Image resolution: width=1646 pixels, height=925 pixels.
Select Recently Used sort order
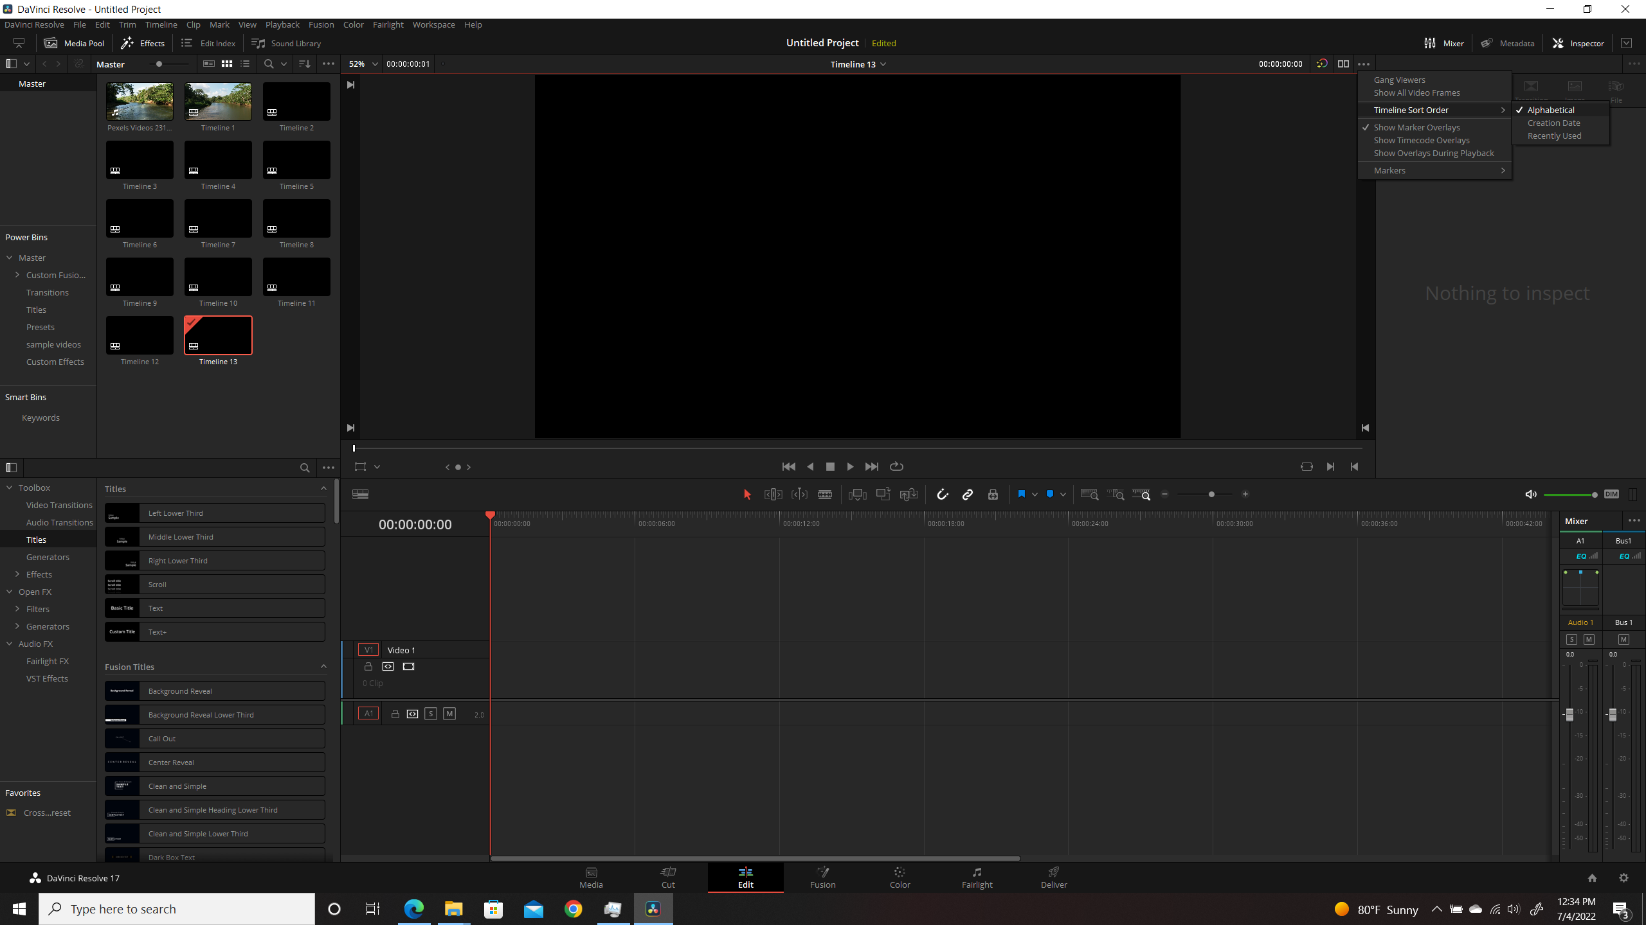[x=1554, y=136]
